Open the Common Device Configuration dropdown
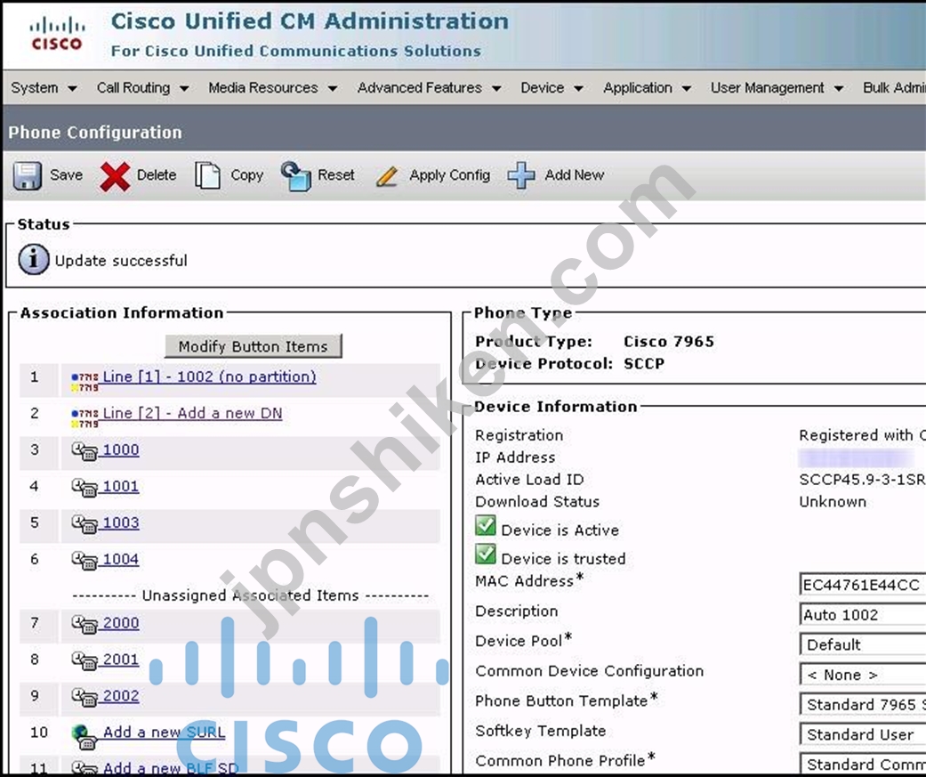This screenshot has height=777, width=926. coord(863,674)
